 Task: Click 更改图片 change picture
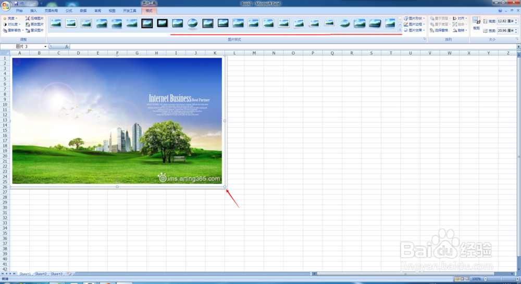(34, 24)
